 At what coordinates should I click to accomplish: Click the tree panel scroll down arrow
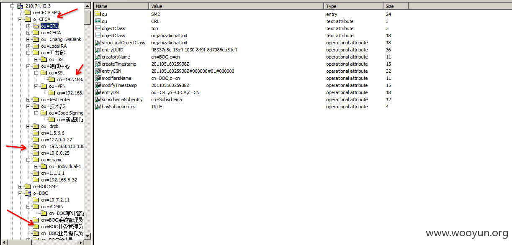coord(87,236)
